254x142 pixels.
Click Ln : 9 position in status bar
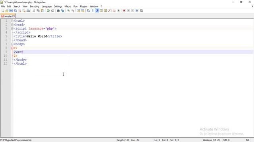(x=157, y=140)
